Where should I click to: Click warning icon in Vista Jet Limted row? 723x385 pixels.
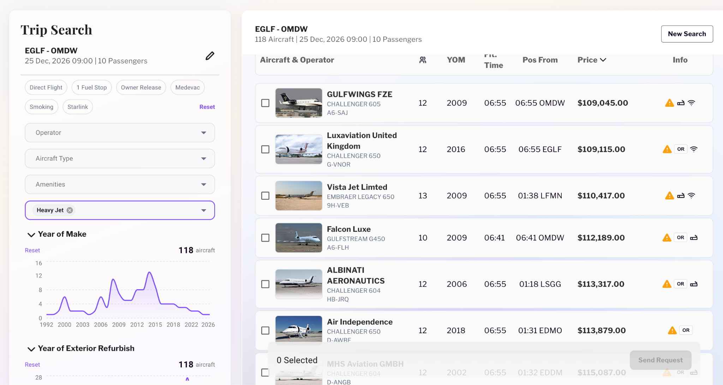pos(669,195)
